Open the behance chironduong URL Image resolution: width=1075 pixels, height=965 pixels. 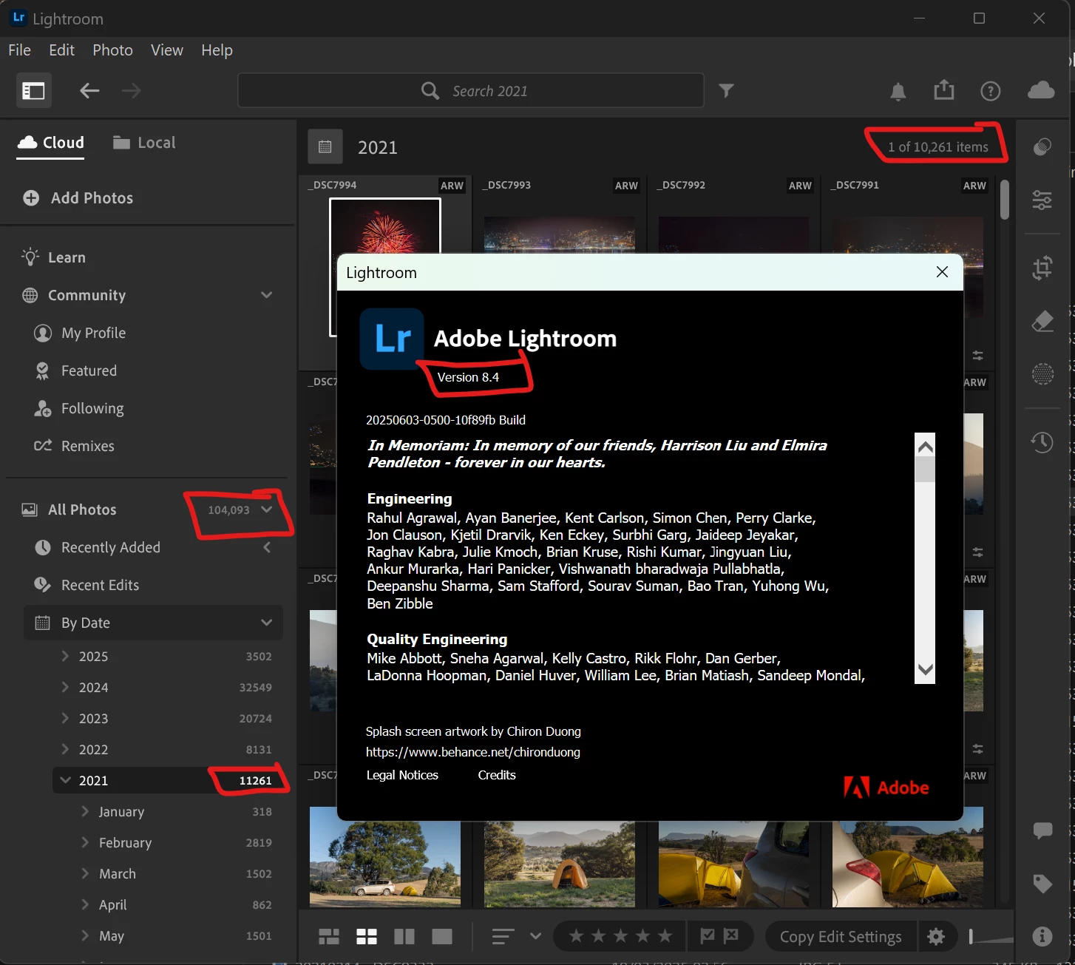(473, 752)
